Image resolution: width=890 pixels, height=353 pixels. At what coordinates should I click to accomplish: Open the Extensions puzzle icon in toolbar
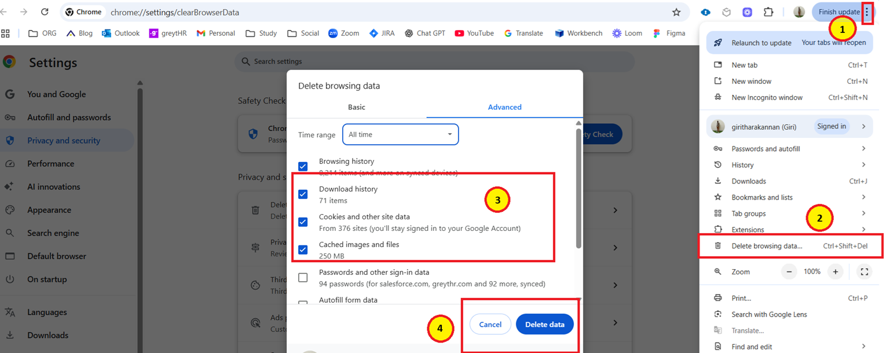[768, 12]
